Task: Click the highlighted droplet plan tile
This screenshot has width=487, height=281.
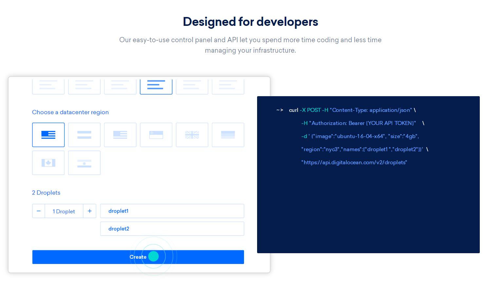Action: pos(156,86)
